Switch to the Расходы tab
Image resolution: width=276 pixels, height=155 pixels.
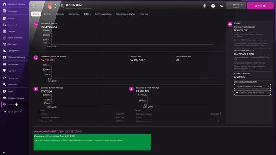[x=60, y=14]
